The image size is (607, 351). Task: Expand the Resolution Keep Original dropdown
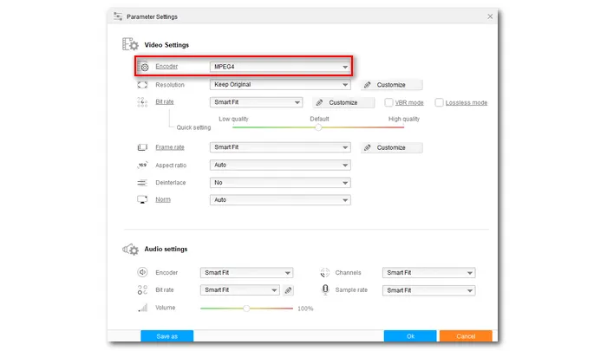tap(280, 85)
